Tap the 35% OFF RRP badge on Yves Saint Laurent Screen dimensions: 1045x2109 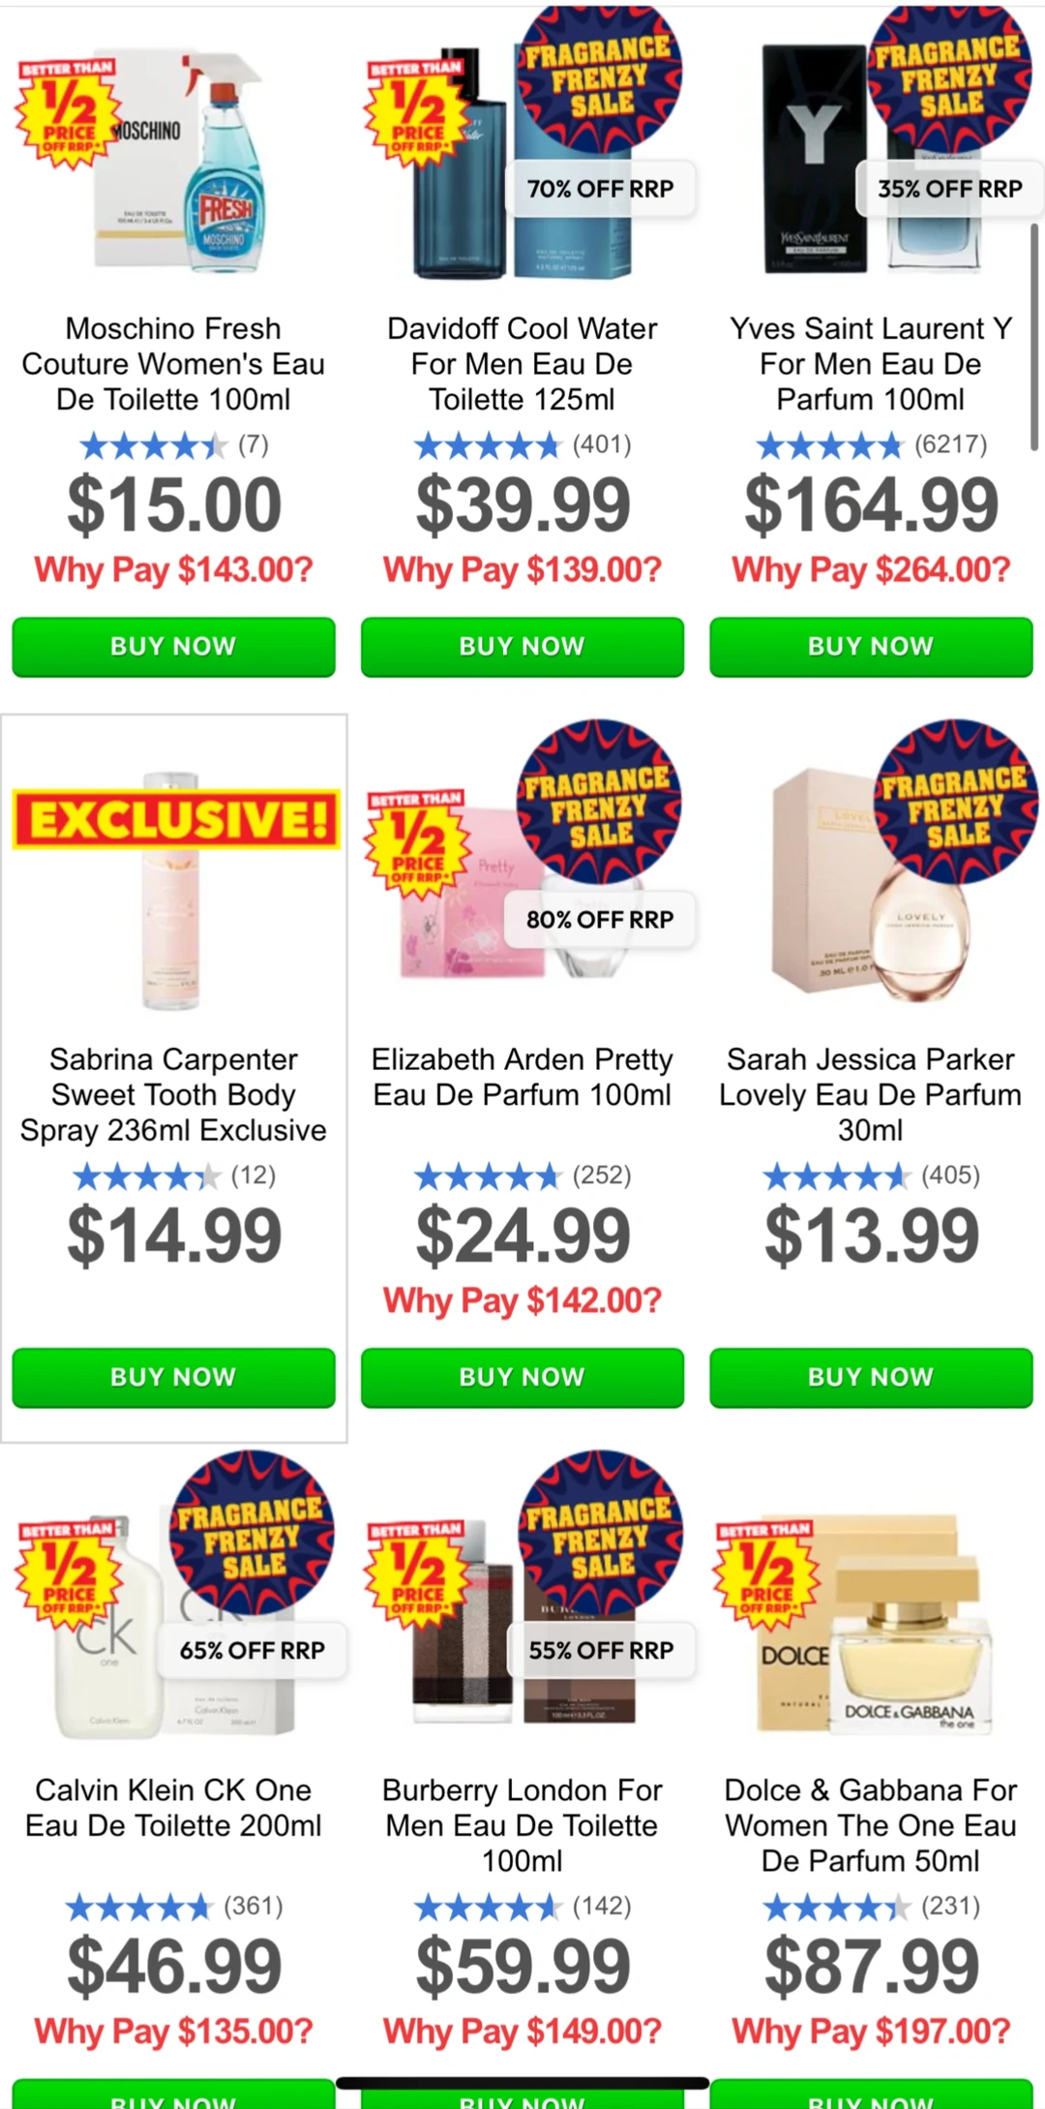click(x=949, y=189)
